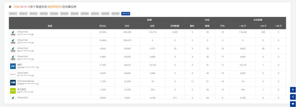Click China Post logo in U# row
The height and width of the screenshot is (107, 296).
[x=13, y=41]
